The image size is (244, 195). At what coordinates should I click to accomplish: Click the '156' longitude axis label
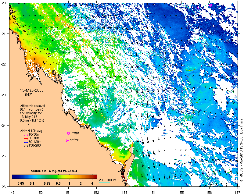pyautogui.click(x=209, y=193)
